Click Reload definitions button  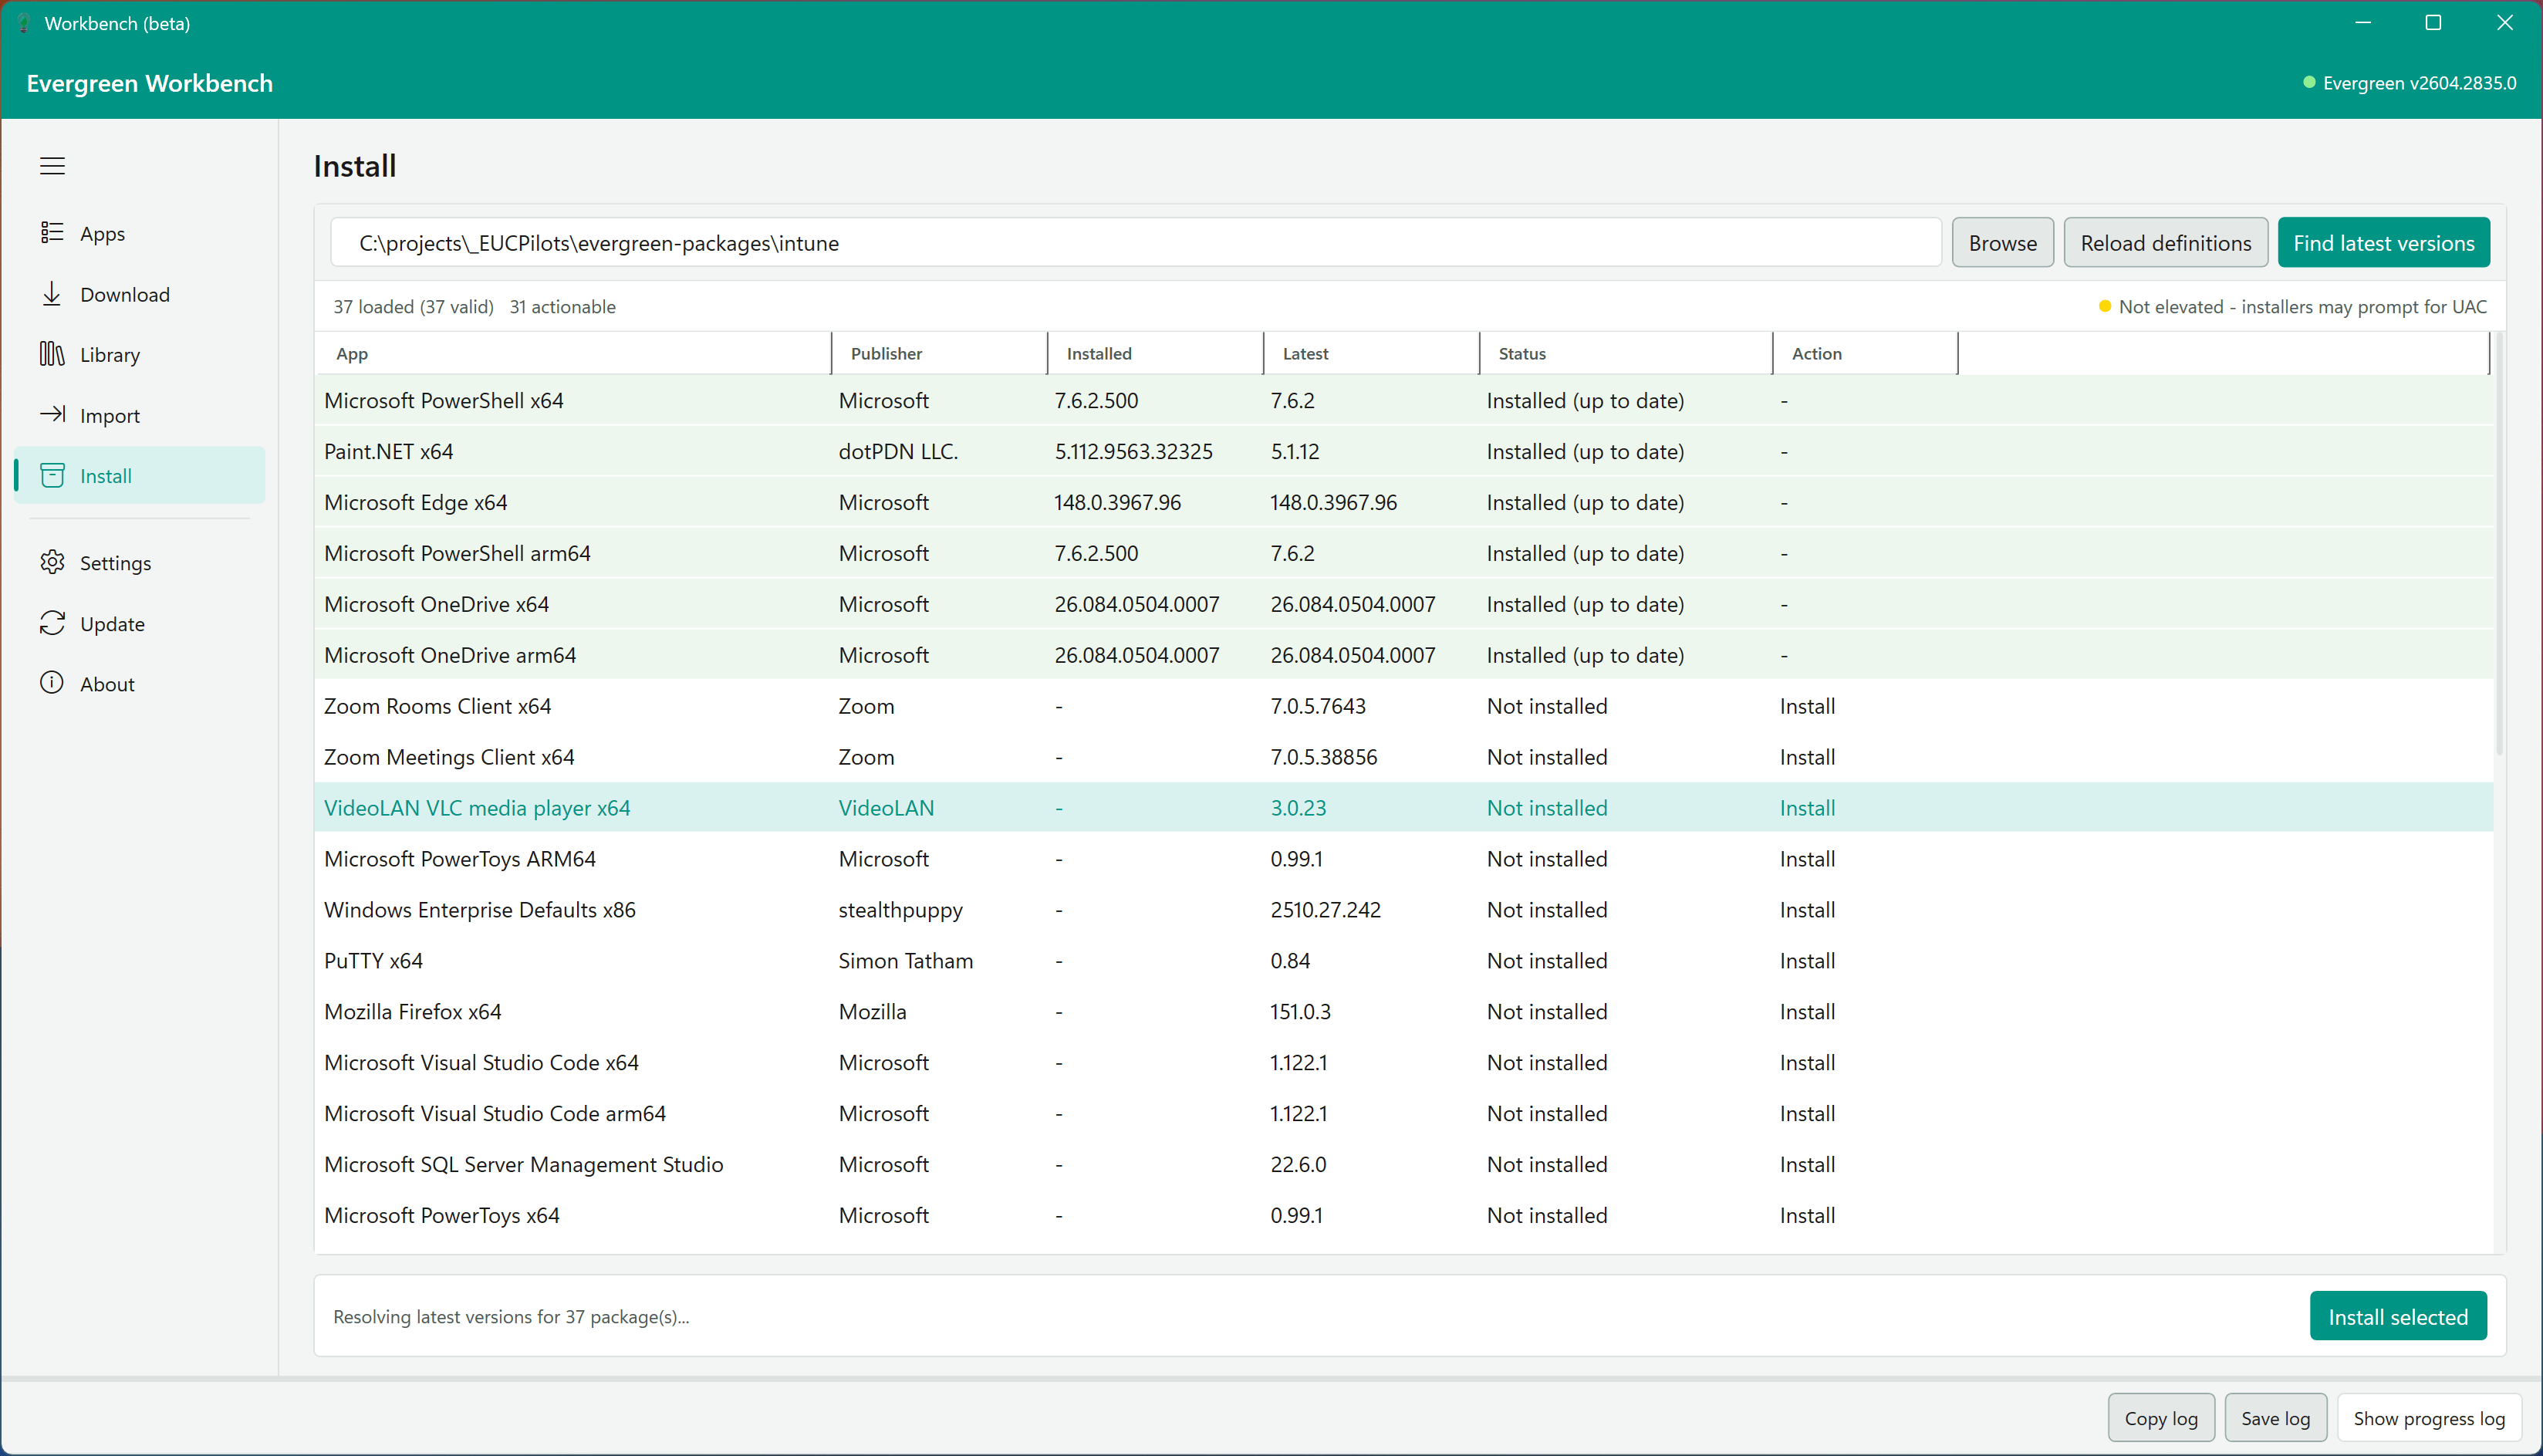click(x=2165, y=243)
